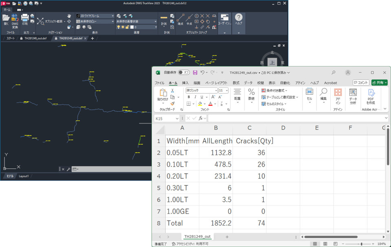Toggle Bold formatting in Excel
Screen dimensions: 391x247
pyautogui.click(x=189, y=97)
